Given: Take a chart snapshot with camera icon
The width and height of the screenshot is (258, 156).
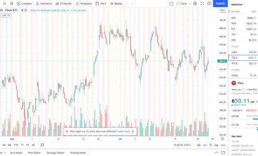Looking at the screenshot, I should pos(209,3).
